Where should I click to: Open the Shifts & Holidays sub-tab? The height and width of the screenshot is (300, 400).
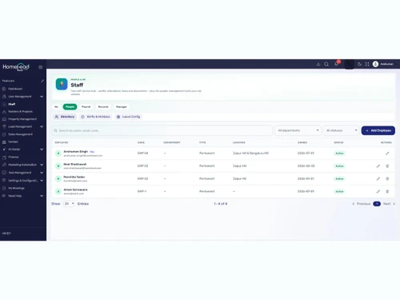[x=96, y=117]
